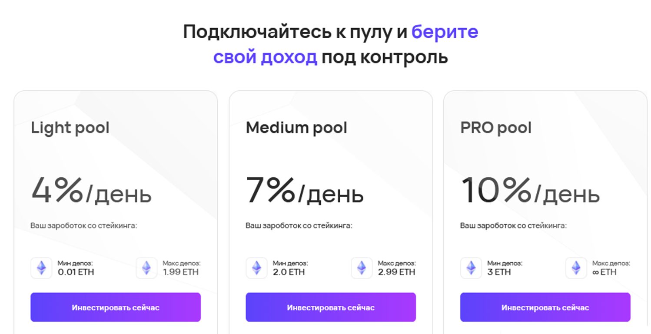This screenshot has width=651, height=334.
Task: Click the Ethereum icon beside Light pool maximum deposit
Action: click(x=146, y=268)
